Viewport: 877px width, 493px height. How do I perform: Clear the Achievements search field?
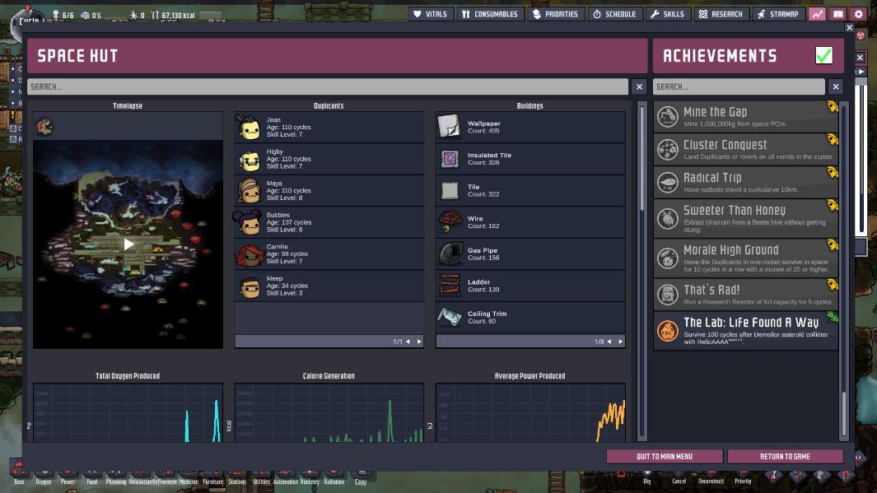[x=836, y=86]
